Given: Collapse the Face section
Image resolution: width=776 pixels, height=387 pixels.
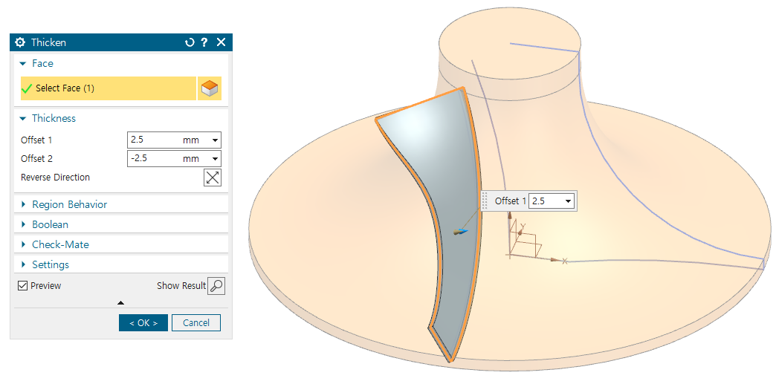Looking at the screenshot, I should [23, 64].
